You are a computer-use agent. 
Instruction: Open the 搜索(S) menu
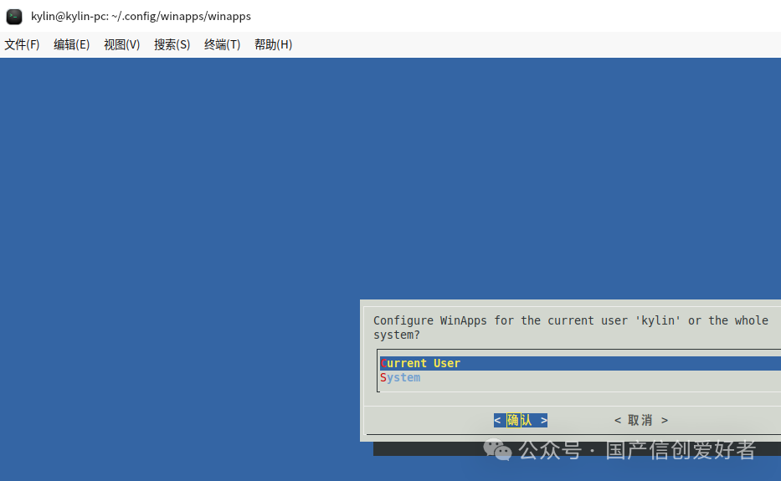coord(172,45)
